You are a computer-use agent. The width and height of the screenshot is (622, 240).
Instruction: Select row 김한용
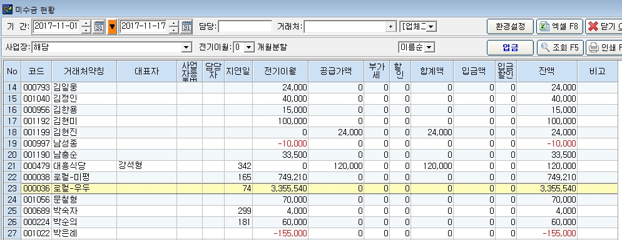point(310,110)
